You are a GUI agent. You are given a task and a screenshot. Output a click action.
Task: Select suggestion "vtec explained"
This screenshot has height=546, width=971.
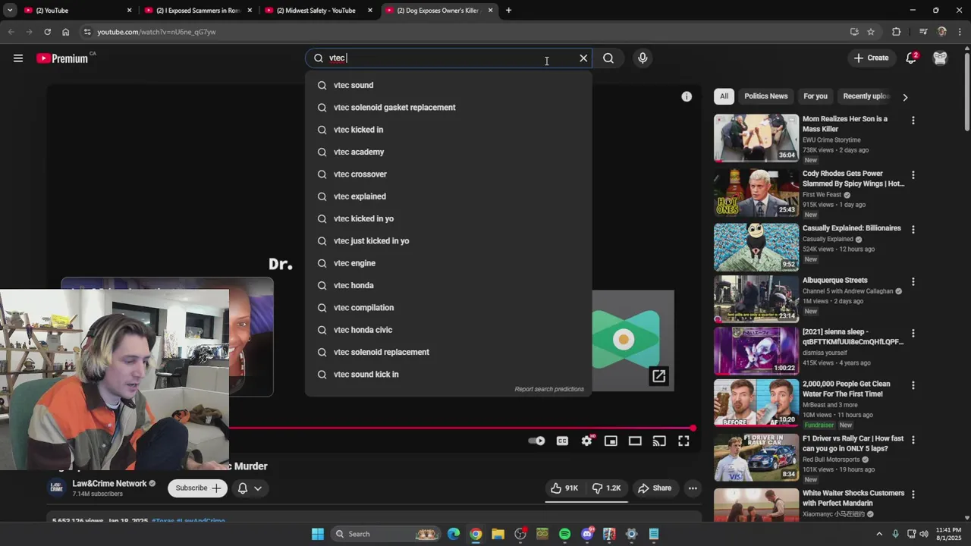click(448, 196)
